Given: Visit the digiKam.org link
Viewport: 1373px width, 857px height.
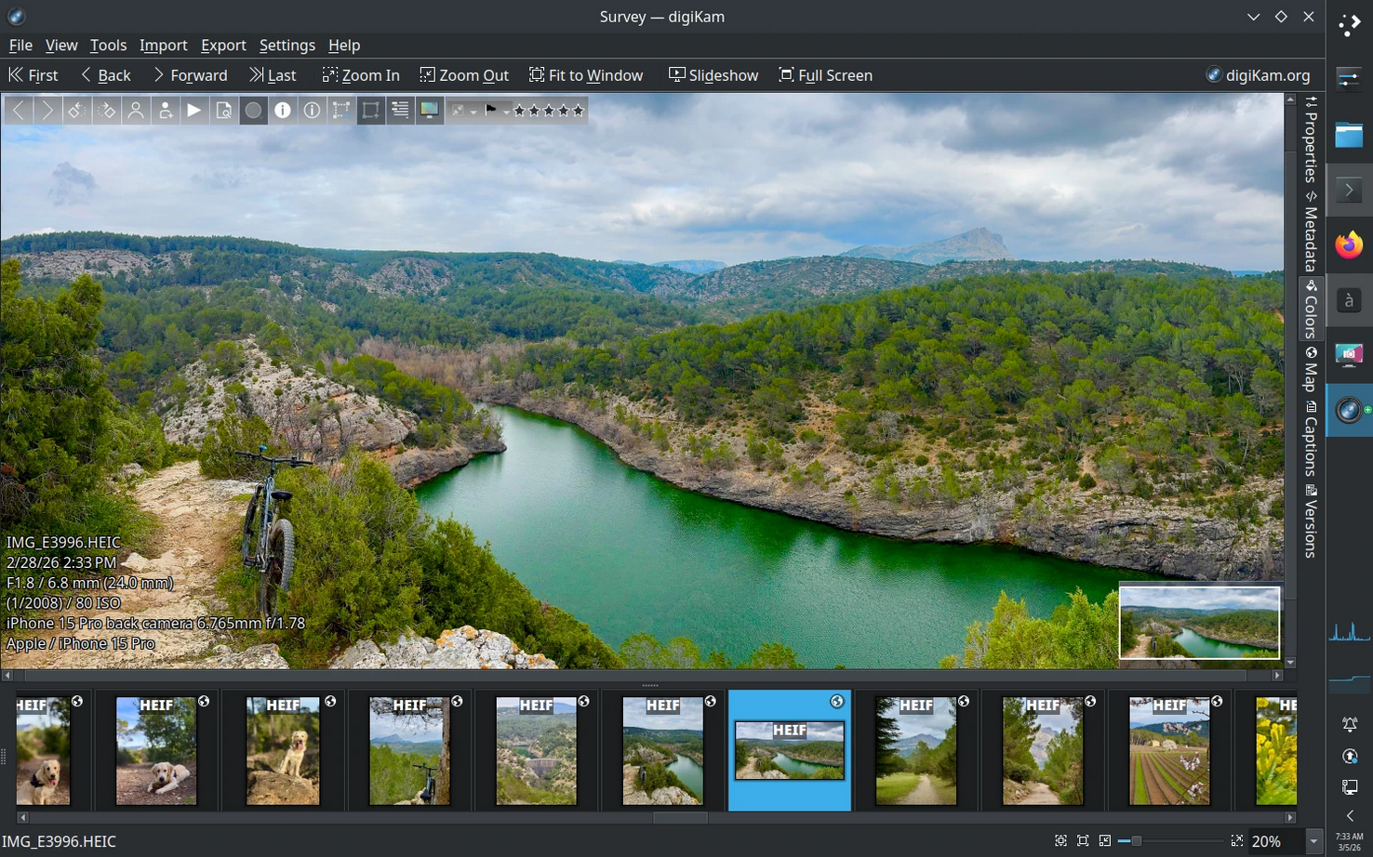Looking at the screenshot, I should (1259, 74).
